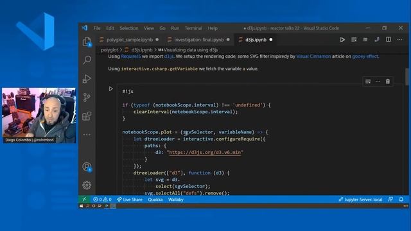Open the Terminal menu

[193, 28]
